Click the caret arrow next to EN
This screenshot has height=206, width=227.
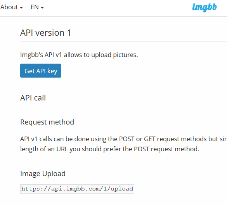[x=42, y=8]
